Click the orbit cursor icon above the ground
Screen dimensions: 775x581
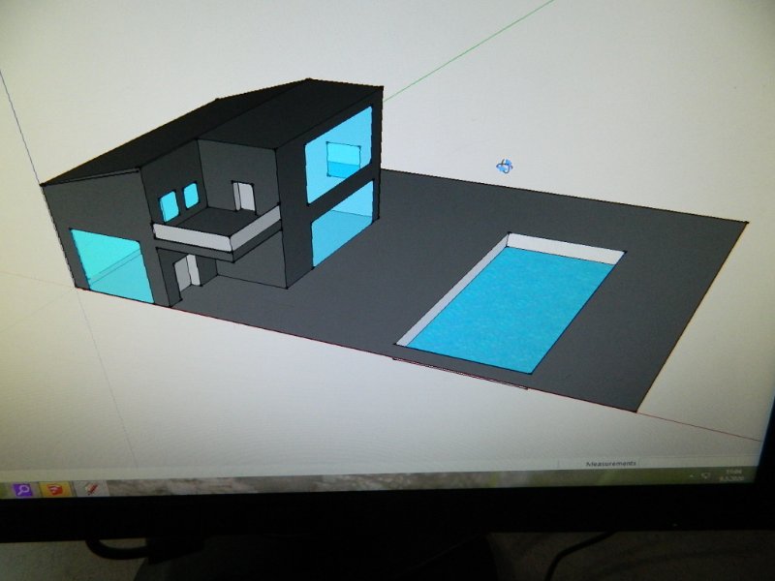coord(505,167)
